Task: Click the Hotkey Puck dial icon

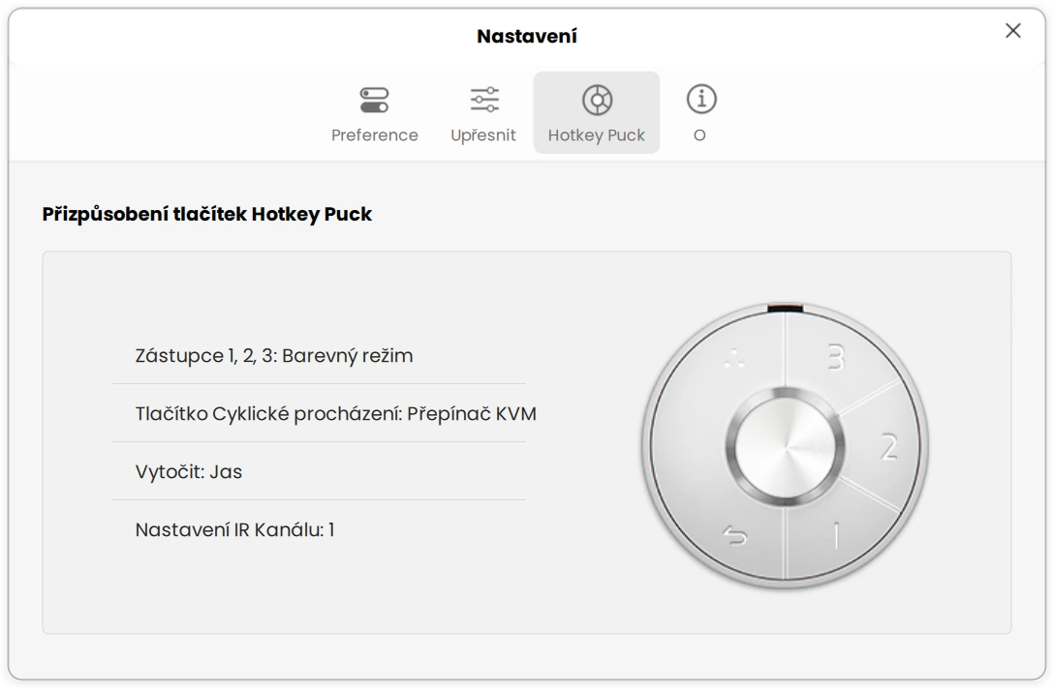Action: [596, 99]
